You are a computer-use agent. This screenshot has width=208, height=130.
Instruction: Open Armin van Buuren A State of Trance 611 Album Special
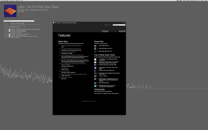(106, 94)
